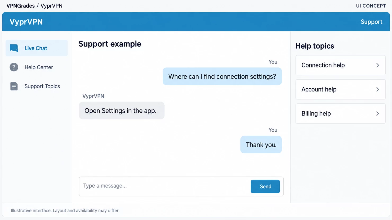Expand the Billing help chevron

pos(377,113)
